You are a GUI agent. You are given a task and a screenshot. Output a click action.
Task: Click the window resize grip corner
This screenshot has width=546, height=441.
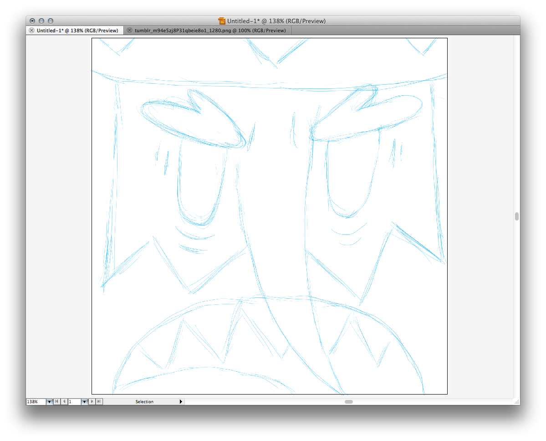[516, 402]
